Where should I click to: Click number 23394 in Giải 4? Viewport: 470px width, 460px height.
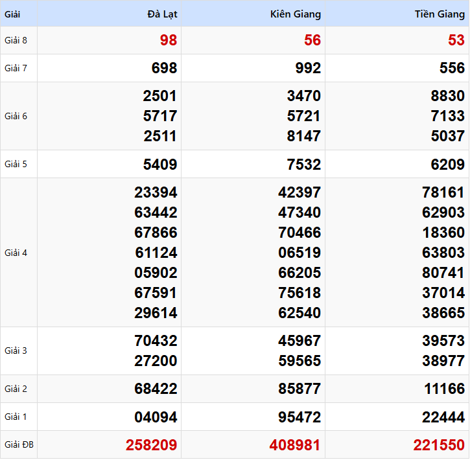tap(156, 192)
